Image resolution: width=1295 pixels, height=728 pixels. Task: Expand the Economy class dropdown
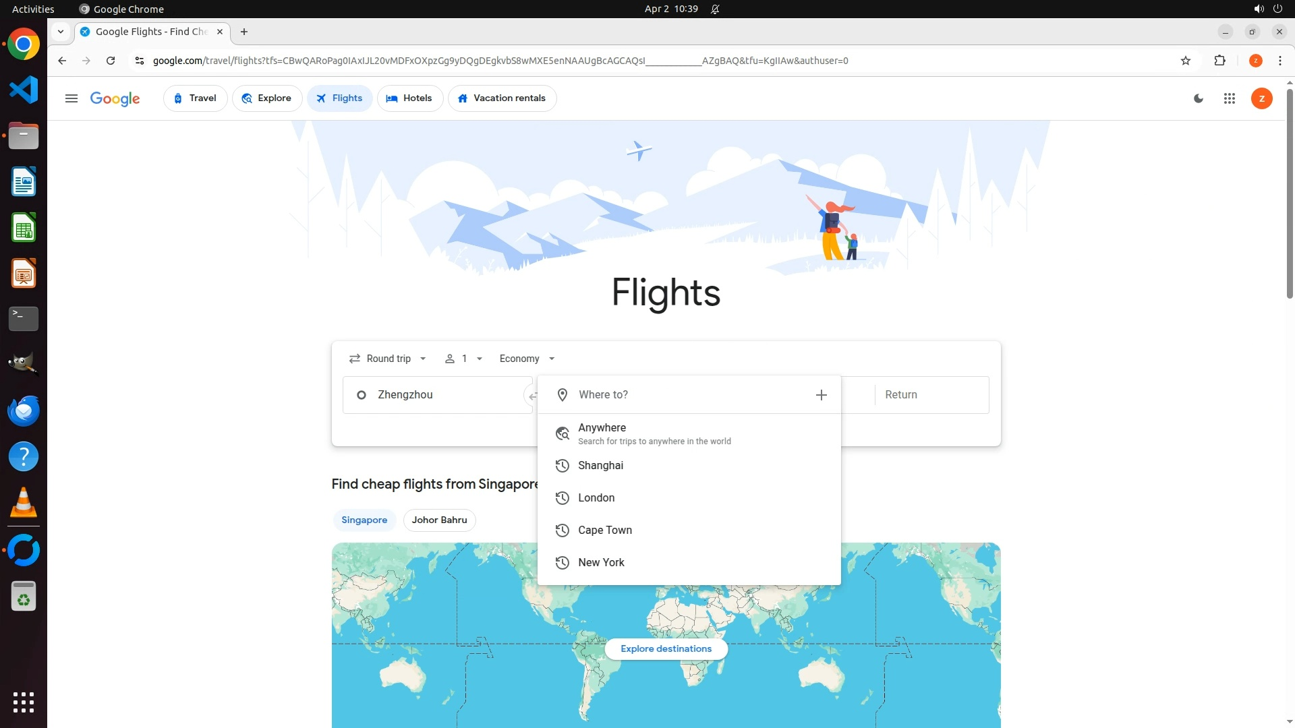click(x=527, y=359)
